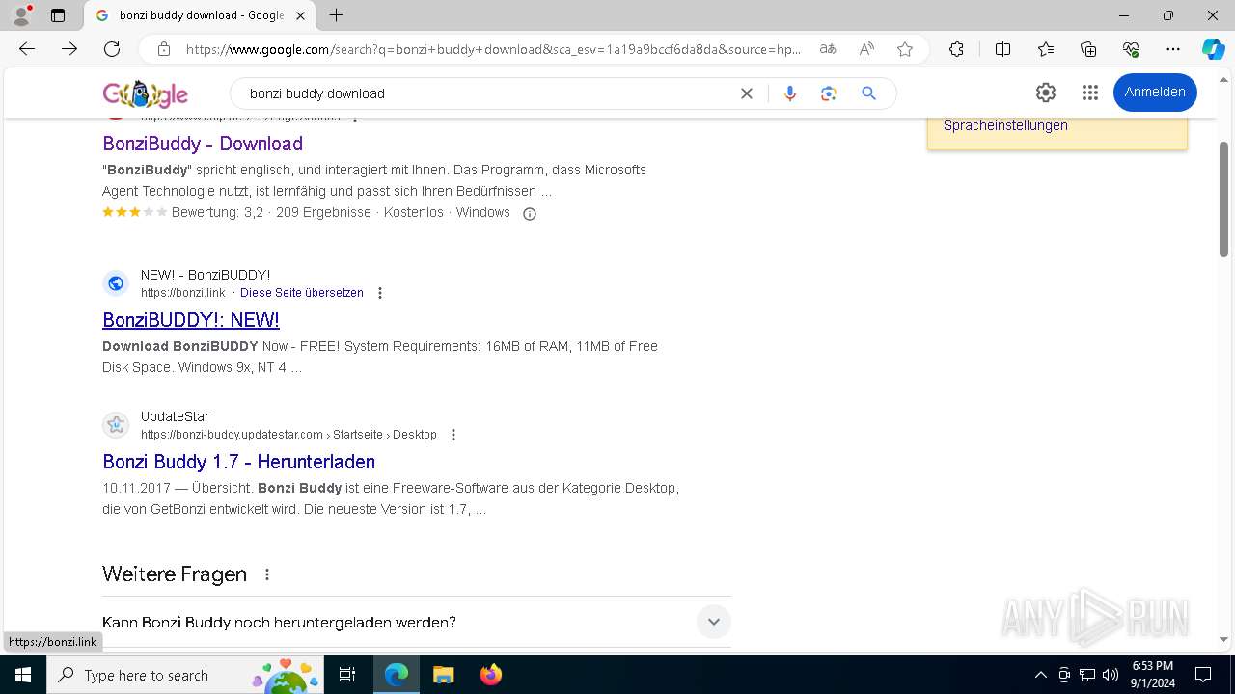Open options for bonzi.link result

tap(380, 293)
